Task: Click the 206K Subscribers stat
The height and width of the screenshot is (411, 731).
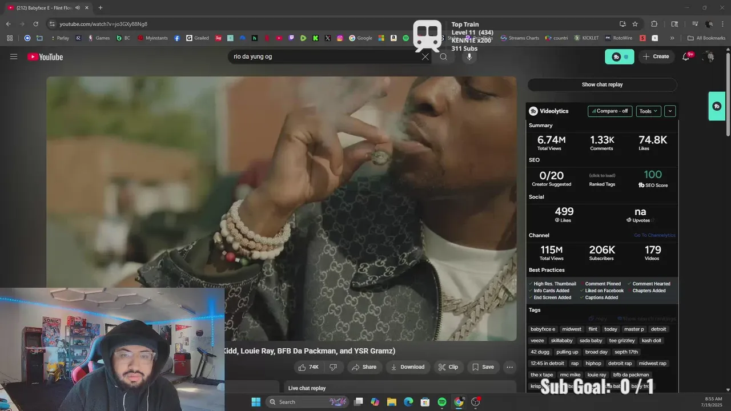Action: tap(602, 253)
